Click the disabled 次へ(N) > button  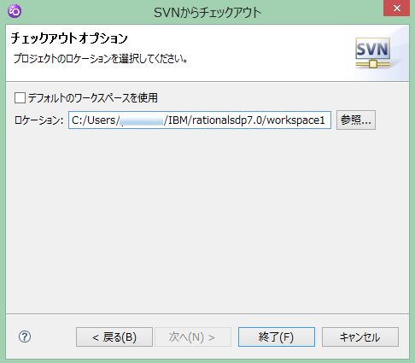192,337
